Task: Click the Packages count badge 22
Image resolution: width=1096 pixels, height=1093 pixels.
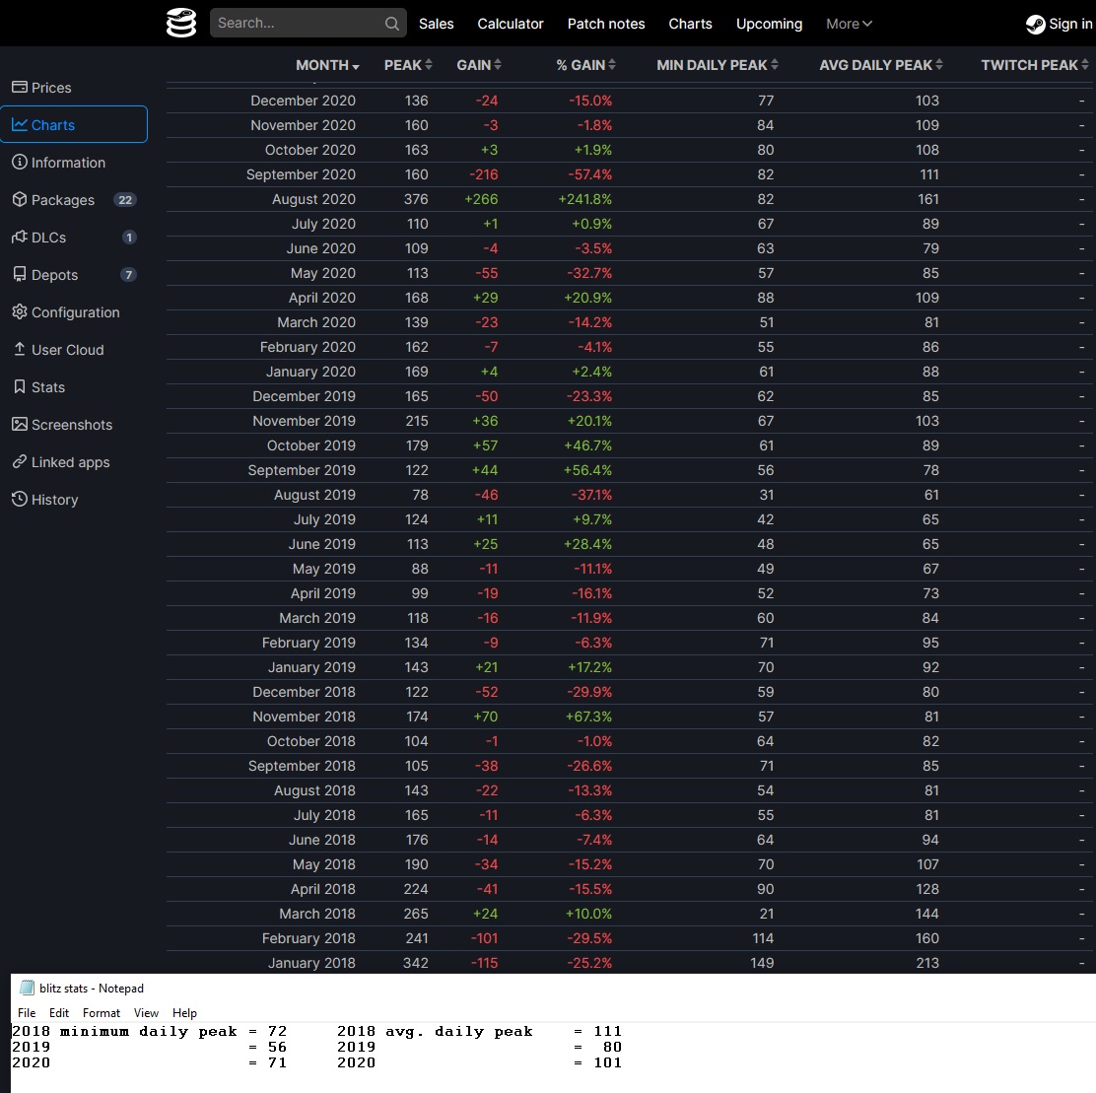Action: pyautogui.click(x=125, y=200)
